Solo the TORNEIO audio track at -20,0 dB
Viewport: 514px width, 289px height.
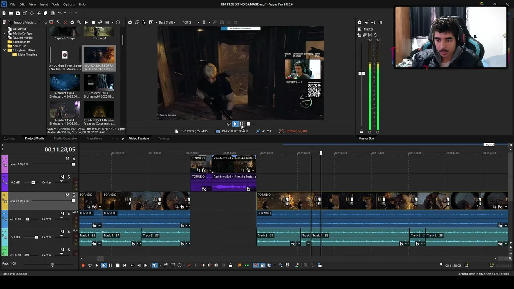pyautogui.click(x=69, y=213)
